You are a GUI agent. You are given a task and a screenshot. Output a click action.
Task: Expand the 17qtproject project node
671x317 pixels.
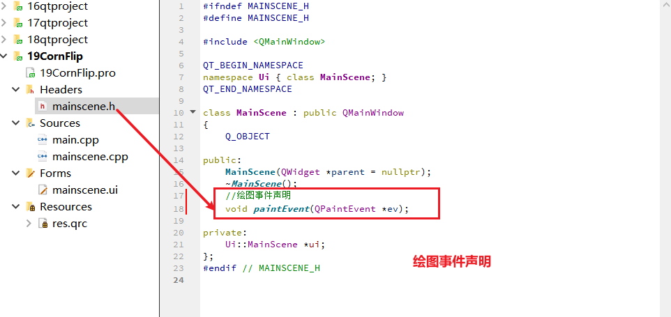click(x=4, y=22)
